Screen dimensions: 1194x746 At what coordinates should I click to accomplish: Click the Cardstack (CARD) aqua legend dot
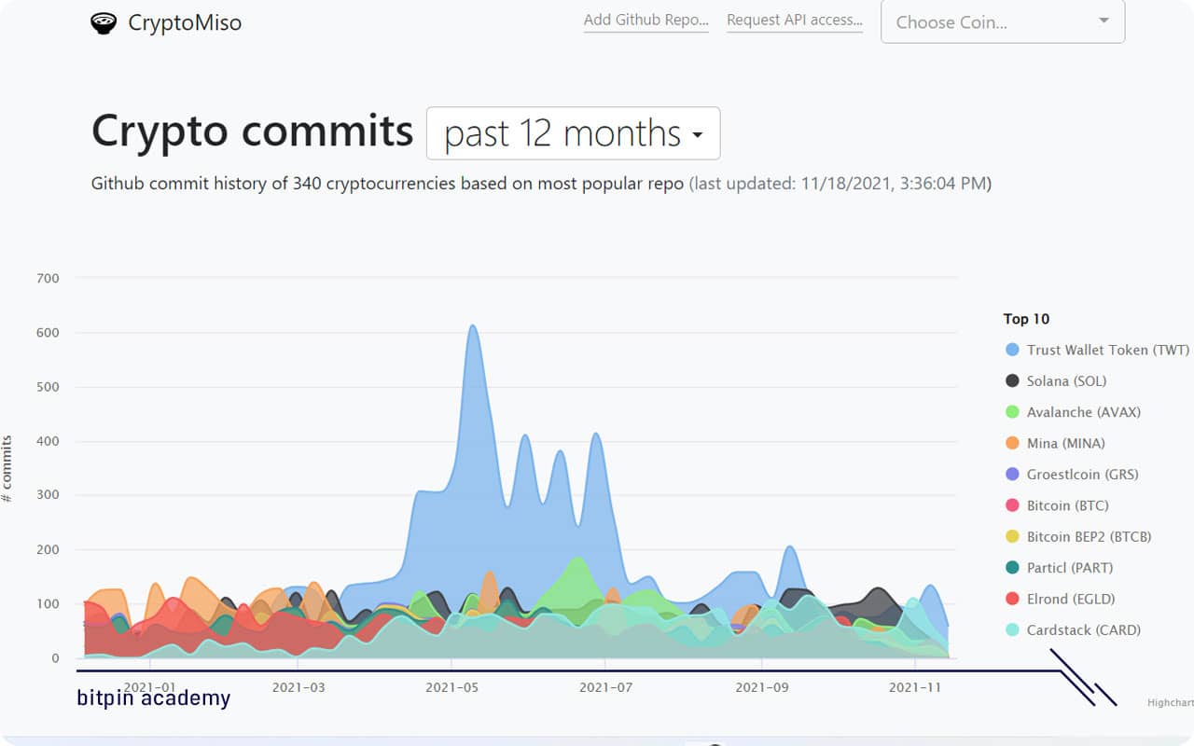(1012, 630)
